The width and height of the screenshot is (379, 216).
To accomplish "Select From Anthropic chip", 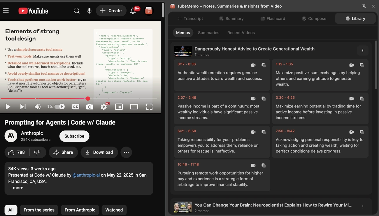I will tap(80, 210).
